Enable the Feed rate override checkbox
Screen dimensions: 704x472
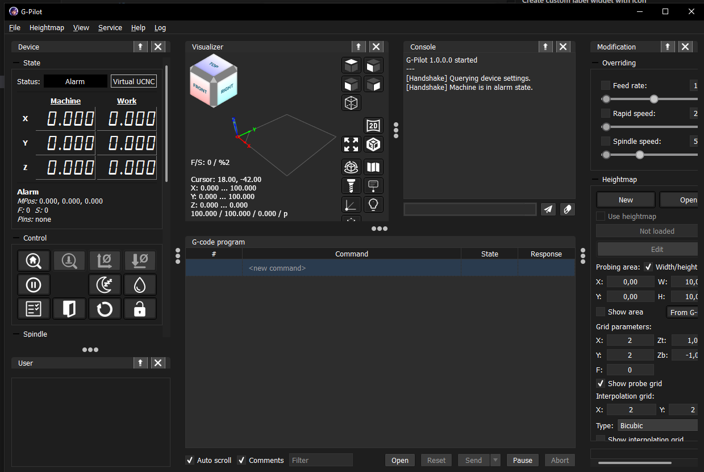pyautogui.click(x=606, y=85)
